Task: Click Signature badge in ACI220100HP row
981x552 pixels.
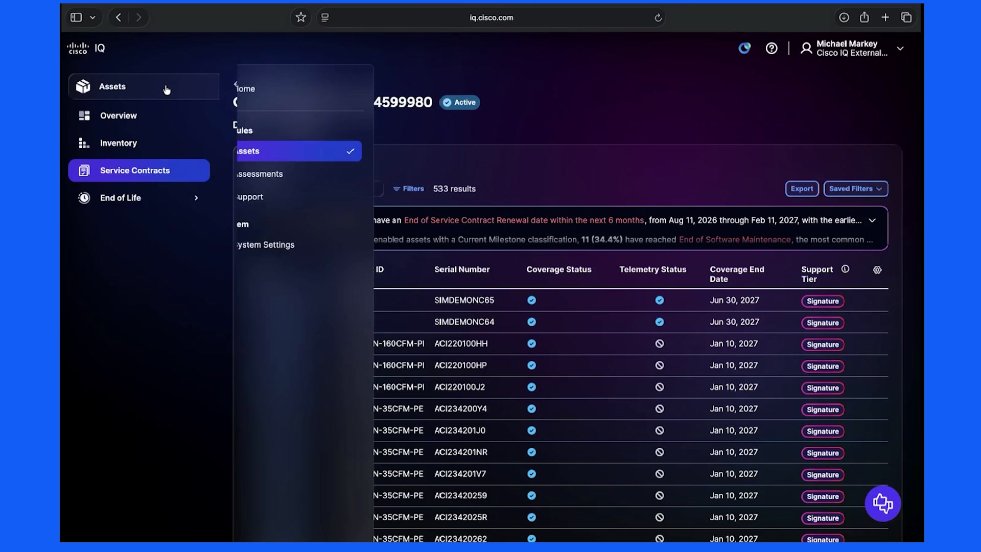Action: [x=823, y=366]
